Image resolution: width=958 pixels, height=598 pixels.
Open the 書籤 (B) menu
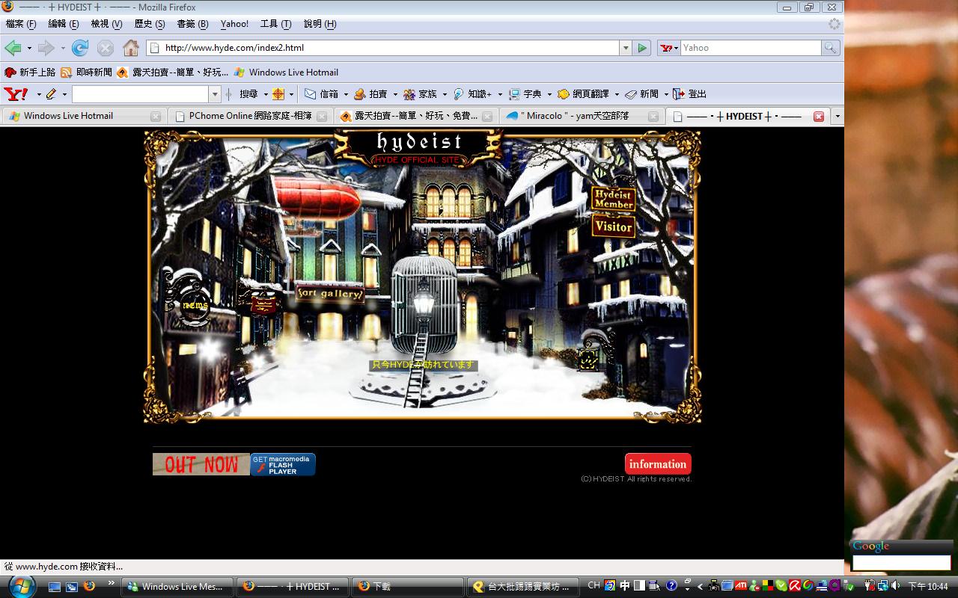point(192,24)
